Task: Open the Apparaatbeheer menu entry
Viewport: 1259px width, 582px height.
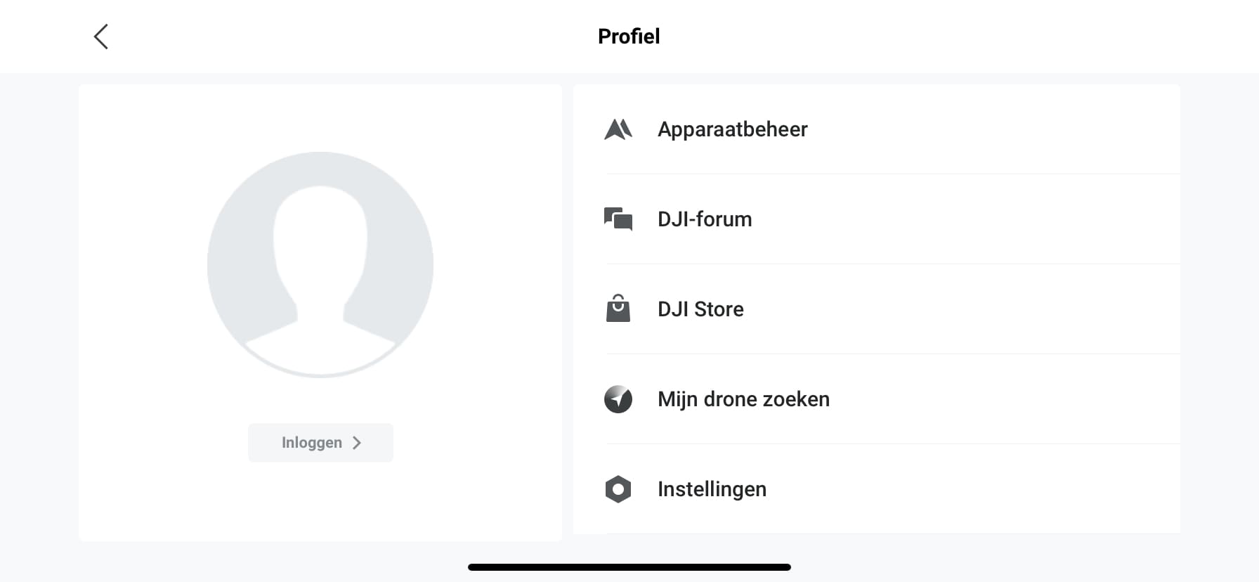Action: click(x=877, y=129)
